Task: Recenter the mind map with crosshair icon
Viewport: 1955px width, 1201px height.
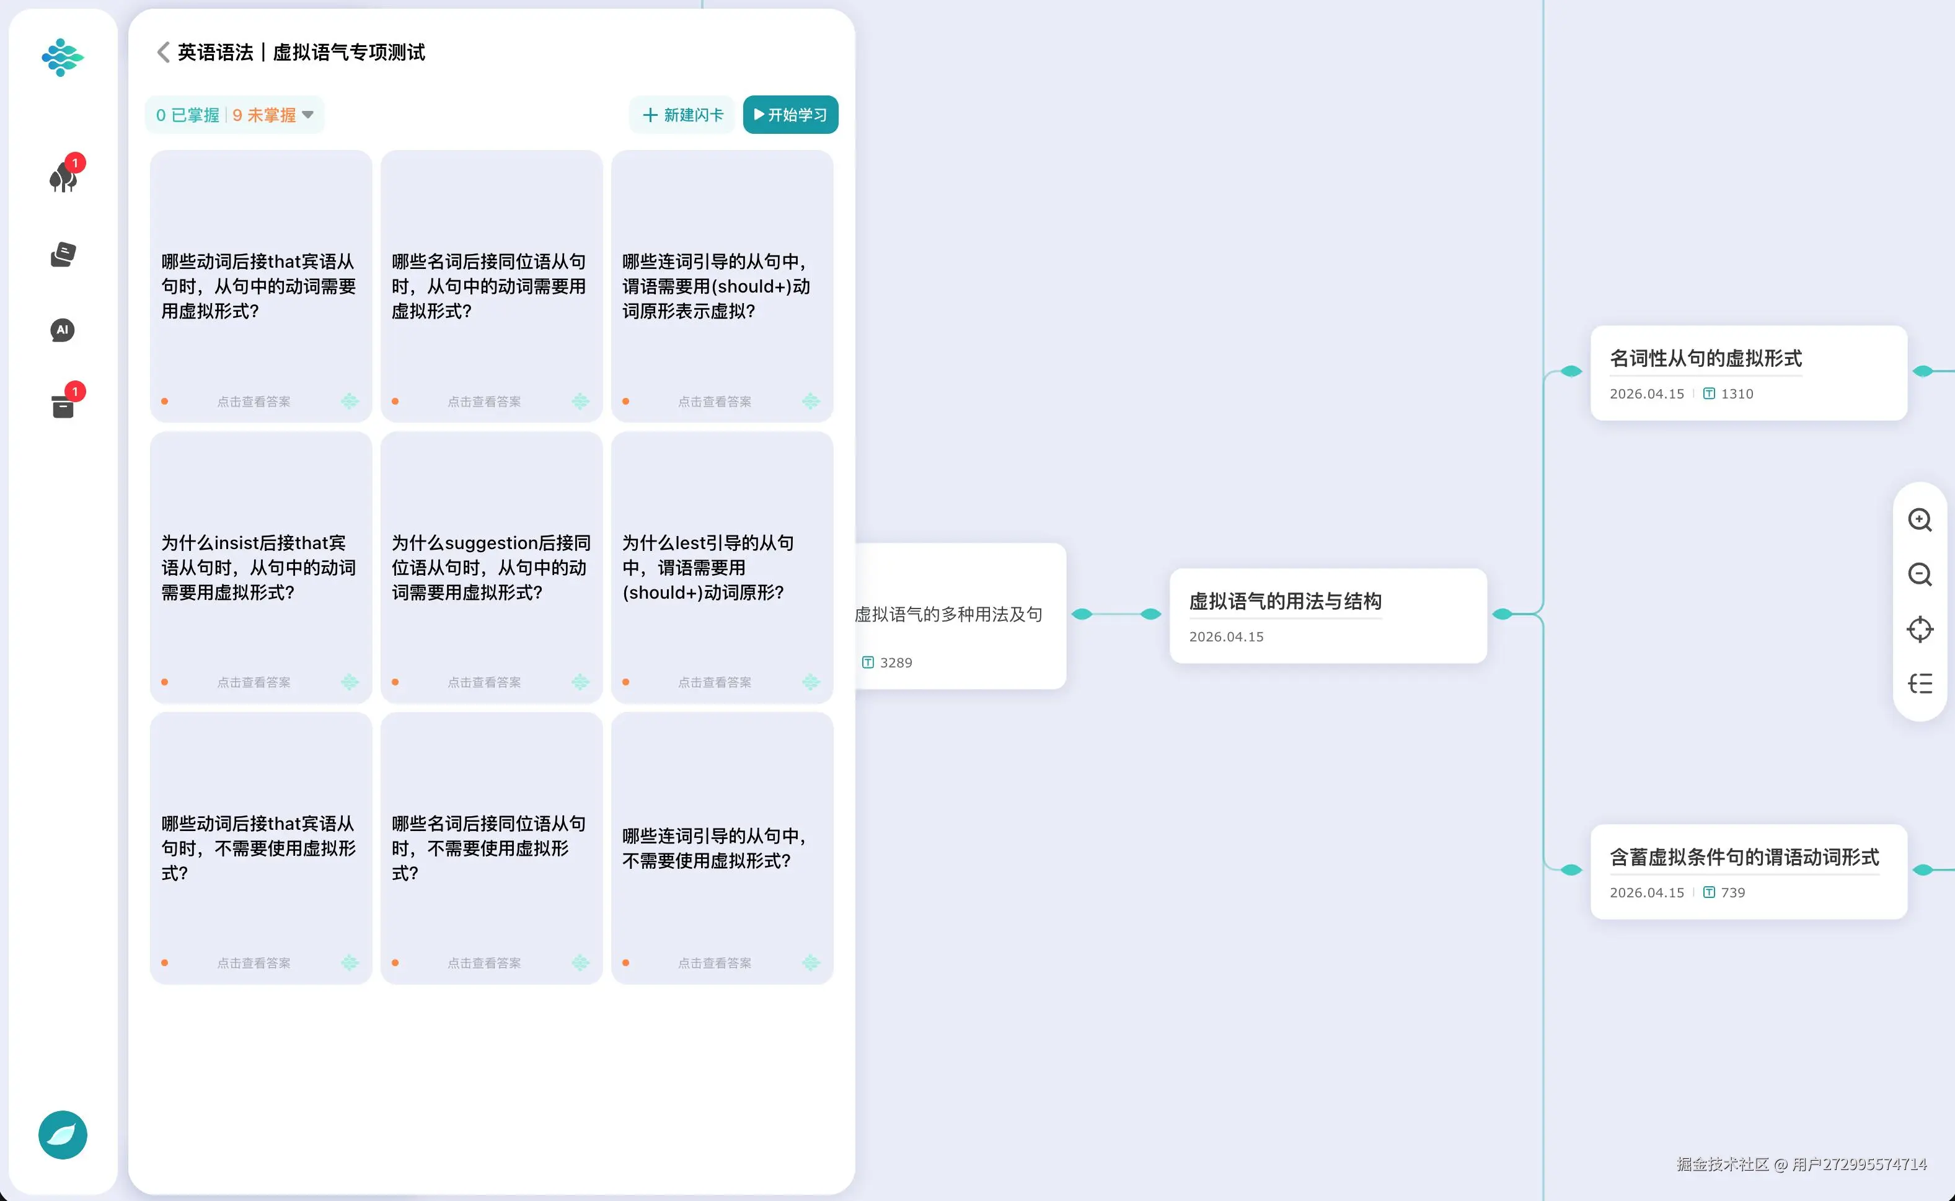Action: coord(1919,629)
